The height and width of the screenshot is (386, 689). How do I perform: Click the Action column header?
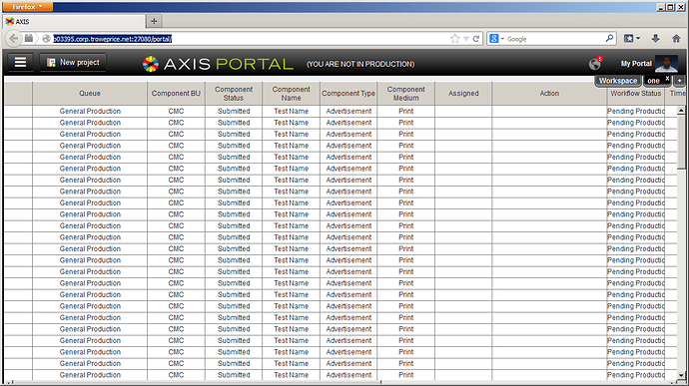(549, 93)
